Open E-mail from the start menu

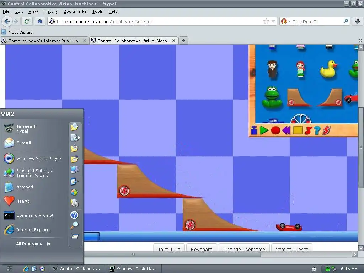[34, 143]
